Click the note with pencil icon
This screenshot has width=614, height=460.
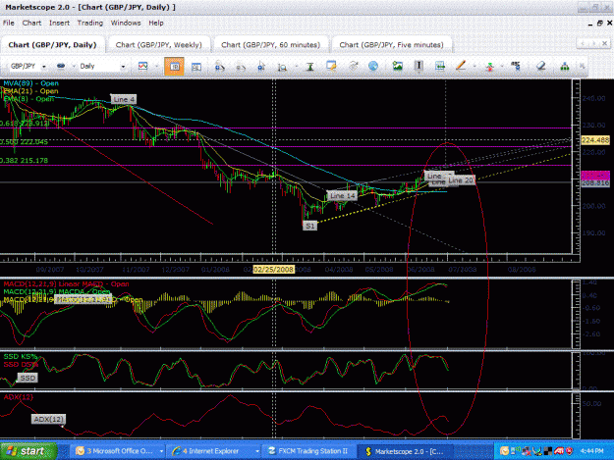coord(331,66)
